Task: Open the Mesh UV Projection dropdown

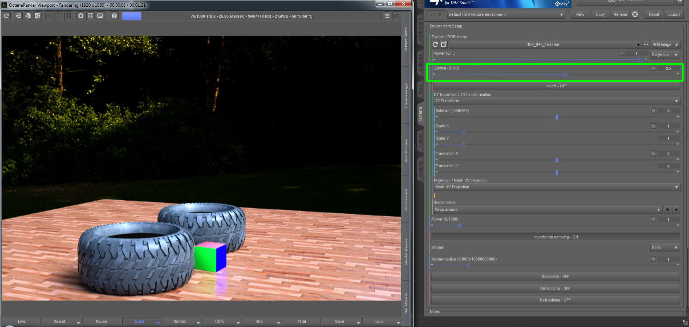Action: pyautogui.click(x=556, y=187)
